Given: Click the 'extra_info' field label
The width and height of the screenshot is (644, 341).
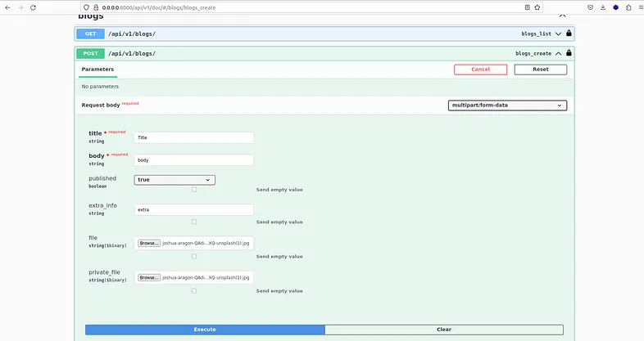Looking at the screenshot, I should [102, 205].
